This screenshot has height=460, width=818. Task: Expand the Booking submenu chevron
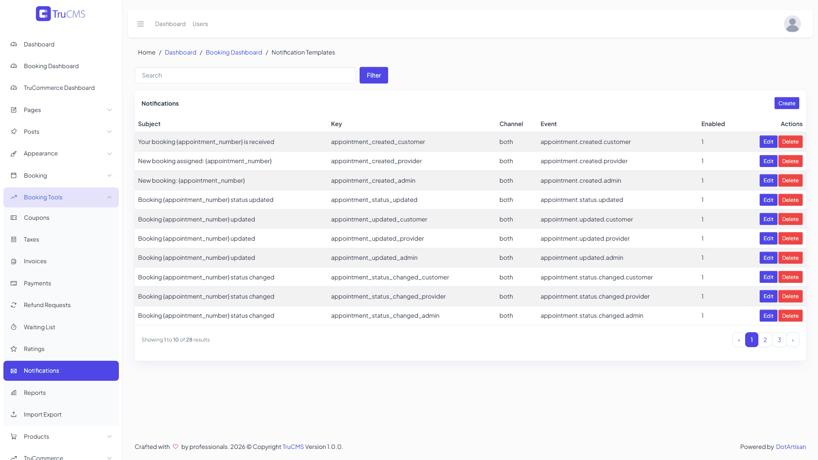point(109,175)
